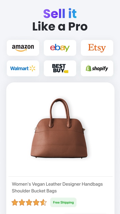
Task: Click the Walmart yellow spark icon
Action: [x=32, y=68]
